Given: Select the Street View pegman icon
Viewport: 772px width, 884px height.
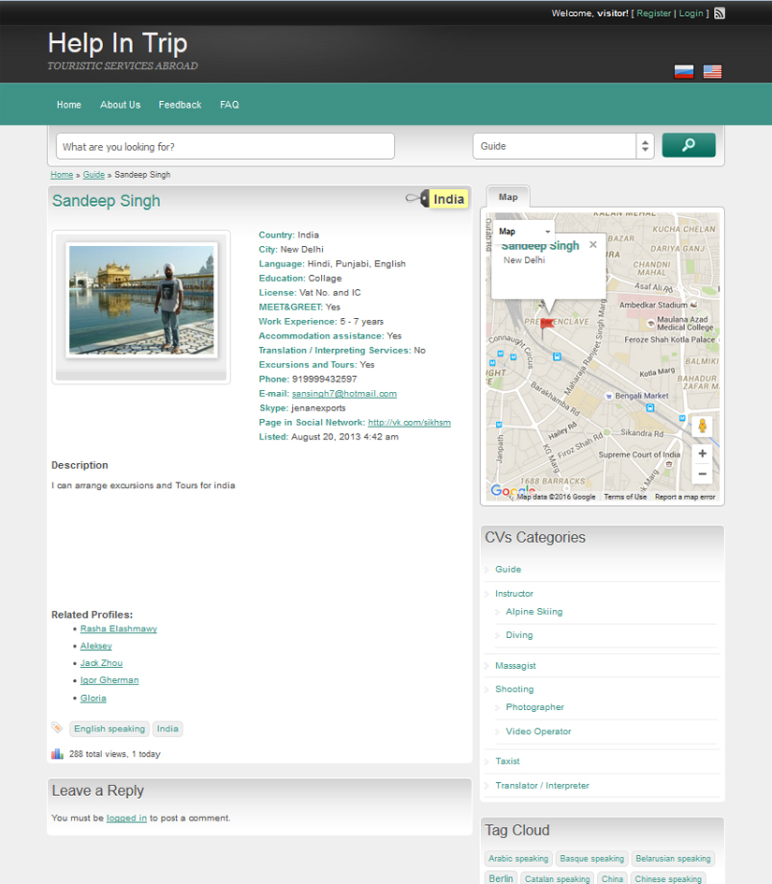Looking at the screenshot, I should [x=702, y=426].
